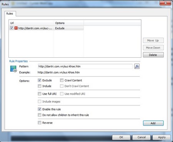Check the Crawl Content option
The width and height of the screenshot is (173, 142).
pyautogui.click(x=62, y=80)
